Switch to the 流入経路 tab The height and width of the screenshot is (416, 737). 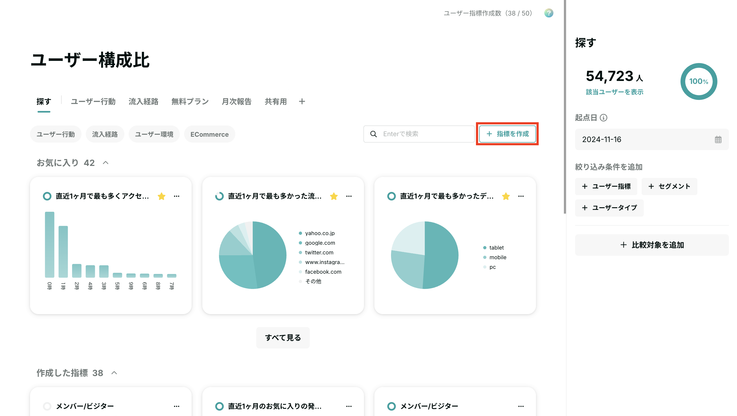click(143, 102)
